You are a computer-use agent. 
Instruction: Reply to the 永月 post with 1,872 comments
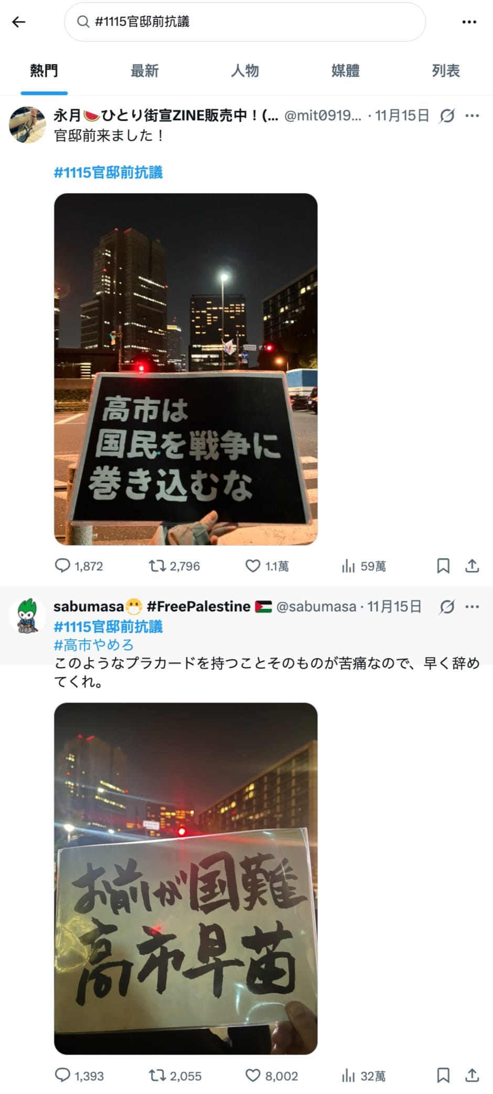[x=79, y=566]
